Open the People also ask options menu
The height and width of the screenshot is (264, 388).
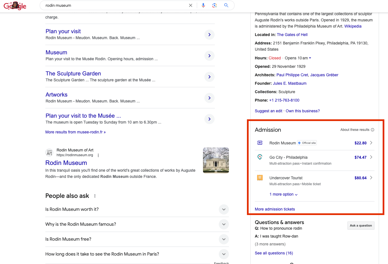point(95,196)
